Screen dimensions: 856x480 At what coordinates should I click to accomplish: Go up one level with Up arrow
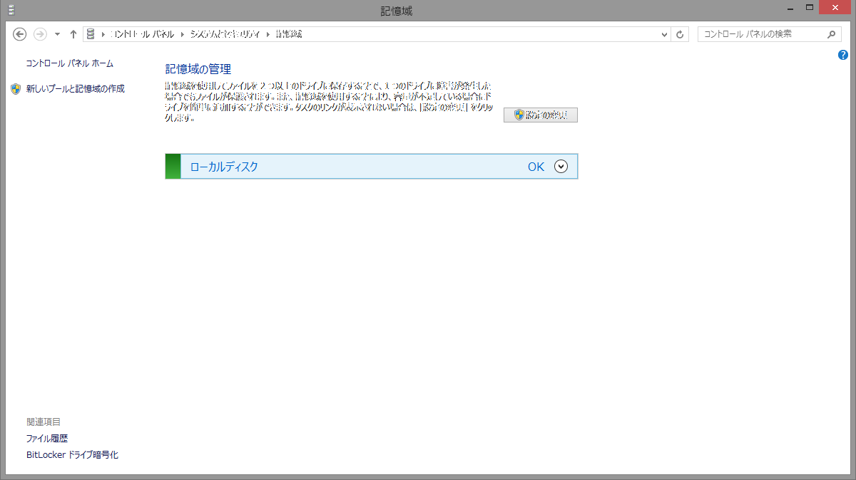pyautogui.click(x=73, y=34)
